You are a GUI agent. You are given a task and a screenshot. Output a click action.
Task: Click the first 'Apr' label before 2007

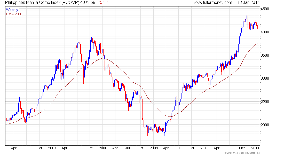14,148
